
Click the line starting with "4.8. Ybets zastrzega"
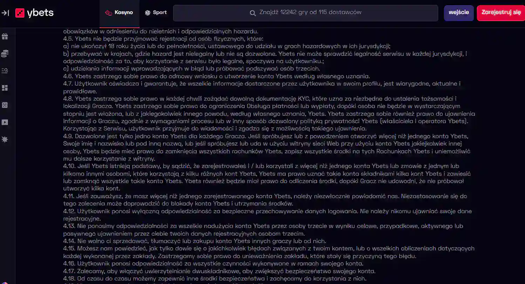[x=260, y=99]
